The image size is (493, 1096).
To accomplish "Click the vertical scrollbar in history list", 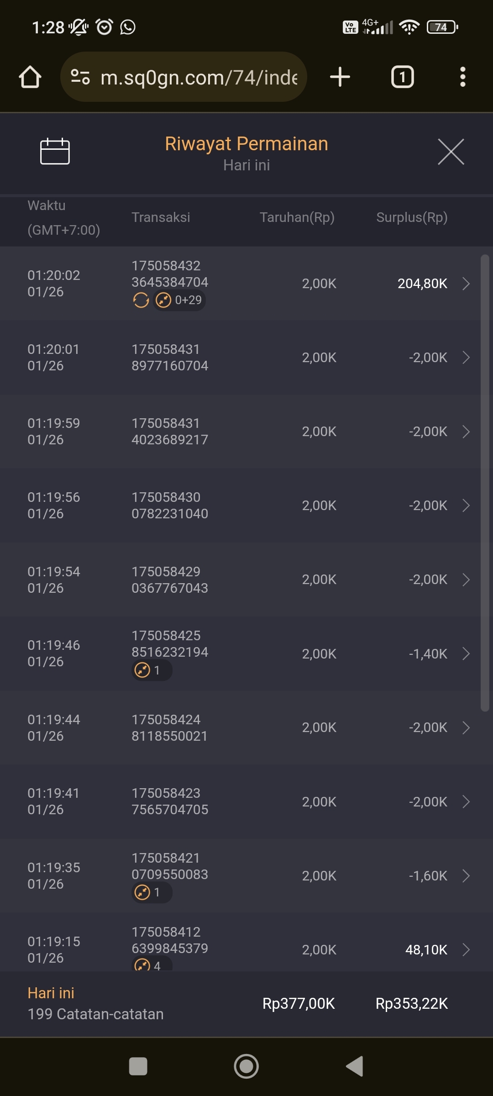I will tap(485, 482).
